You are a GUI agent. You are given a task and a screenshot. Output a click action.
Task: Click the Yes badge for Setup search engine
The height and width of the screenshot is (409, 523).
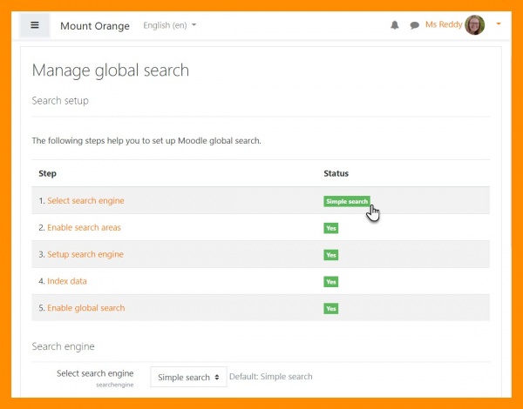click(x=331, y=255)
